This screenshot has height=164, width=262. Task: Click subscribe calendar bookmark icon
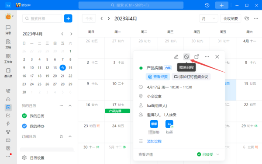point(61,136)
